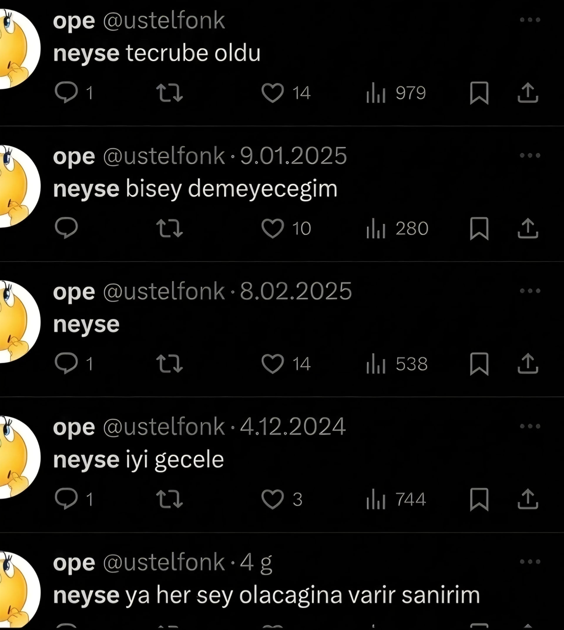Open the three-dot menu on the 9.01.2025 tweet
This screenshot has height=630, width=564.
(x=530, y=155)
